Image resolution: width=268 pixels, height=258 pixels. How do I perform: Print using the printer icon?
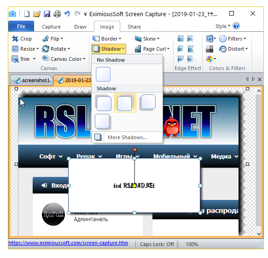(57, 14)
